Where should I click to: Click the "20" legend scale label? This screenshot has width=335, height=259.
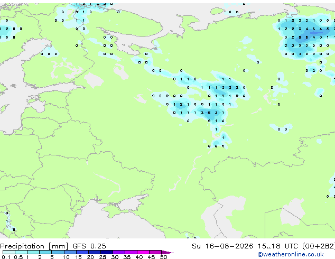coord(90,257)
